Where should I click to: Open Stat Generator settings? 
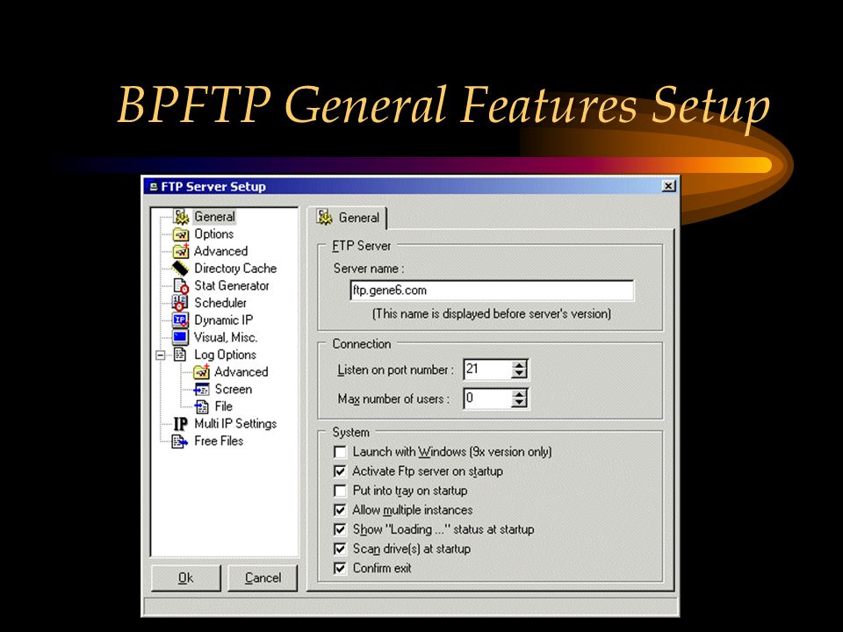(231, 285)
